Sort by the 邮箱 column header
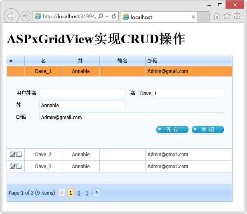247x214 pixels. [x=189, y=61]
